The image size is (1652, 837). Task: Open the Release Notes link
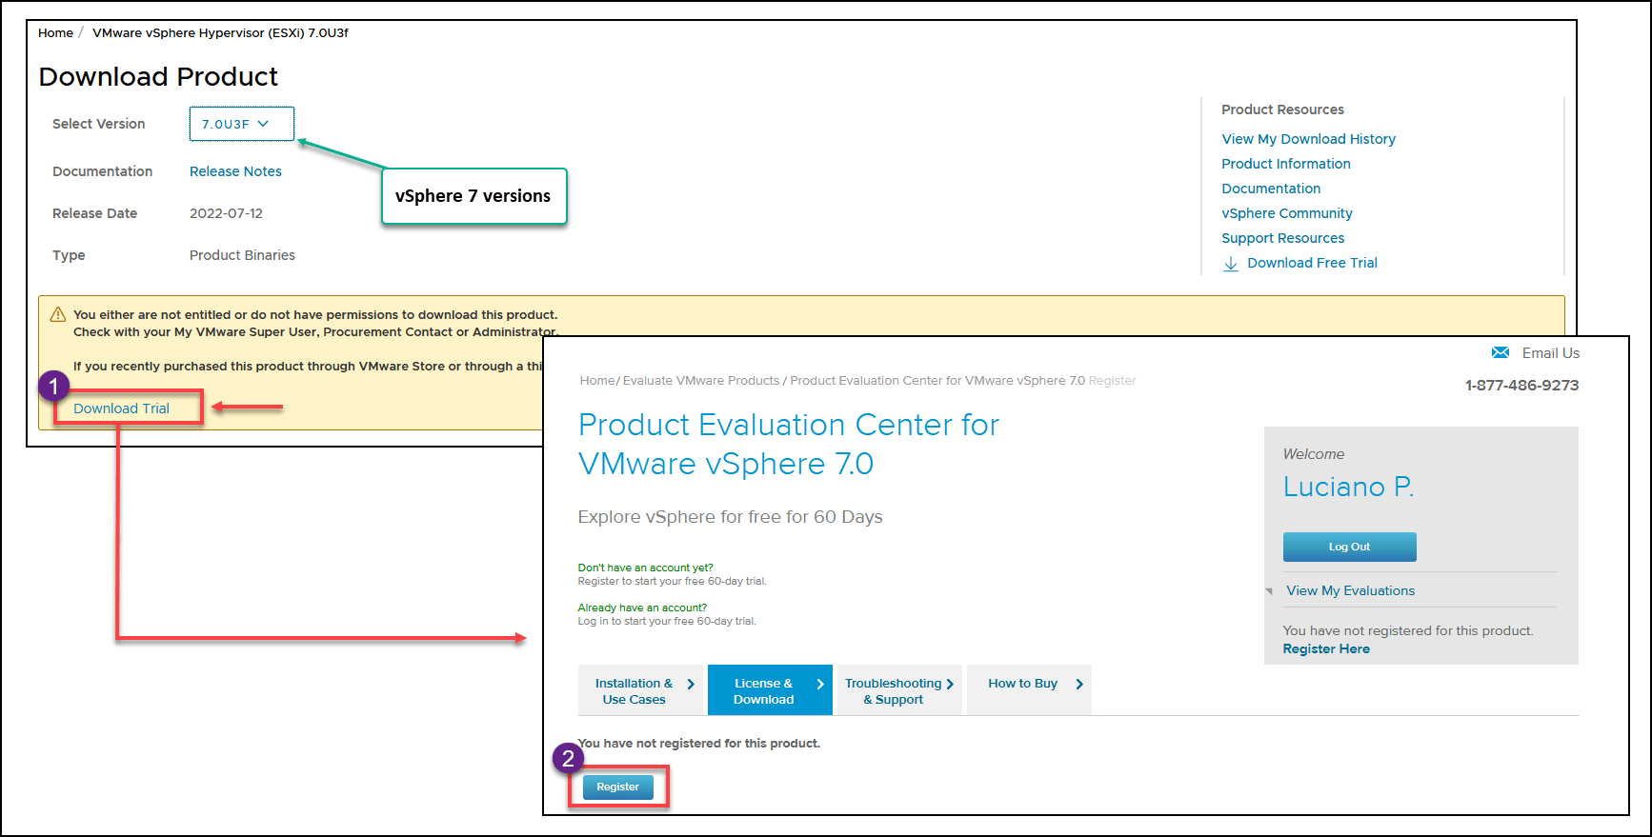[235, 171]
